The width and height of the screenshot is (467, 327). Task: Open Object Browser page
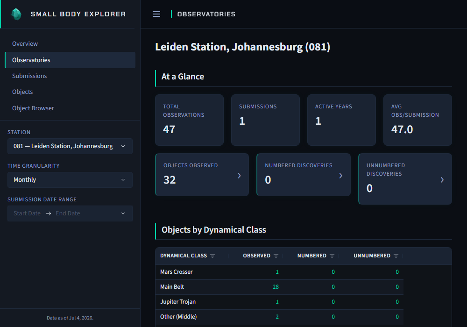(33, 108)
